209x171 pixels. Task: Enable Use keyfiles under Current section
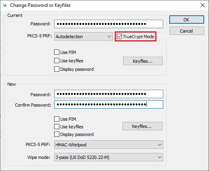pyautogui.click(x=57, y=61)
